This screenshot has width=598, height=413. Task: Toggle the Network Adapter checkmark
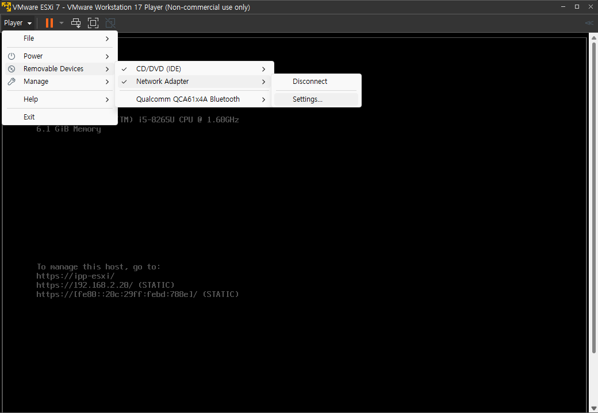click(124, 82)
